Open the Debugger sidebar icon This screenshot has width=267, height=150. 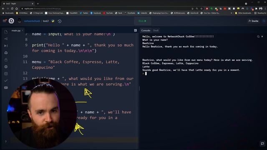click(6, 46)
